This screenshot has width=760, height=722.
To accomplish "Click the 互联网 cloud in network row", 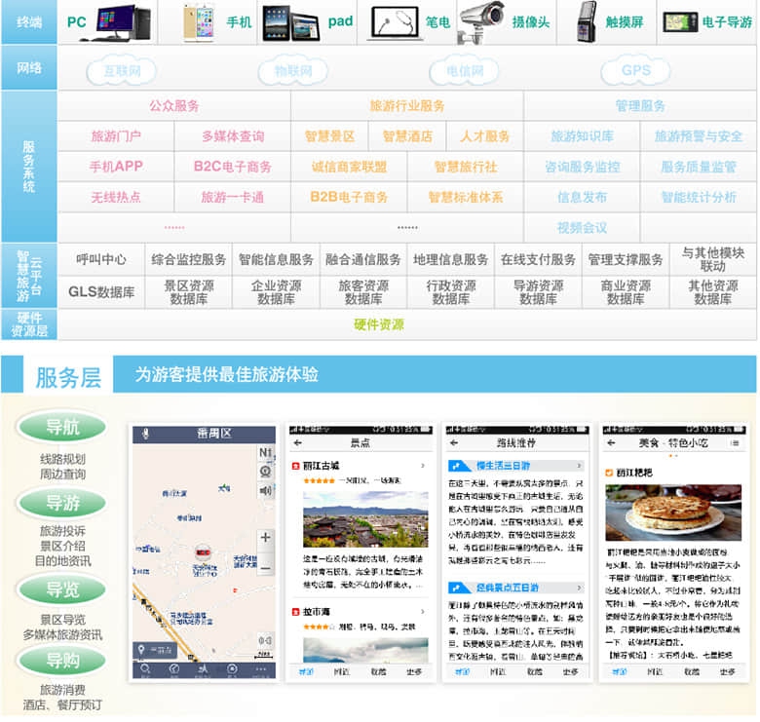I will [122, 71].
